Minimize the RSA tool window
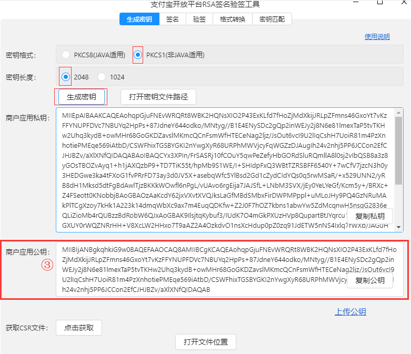 (356, 2)
